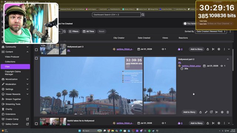Open the Creator Camp external link
237x133 pixels.
(15, 119)
